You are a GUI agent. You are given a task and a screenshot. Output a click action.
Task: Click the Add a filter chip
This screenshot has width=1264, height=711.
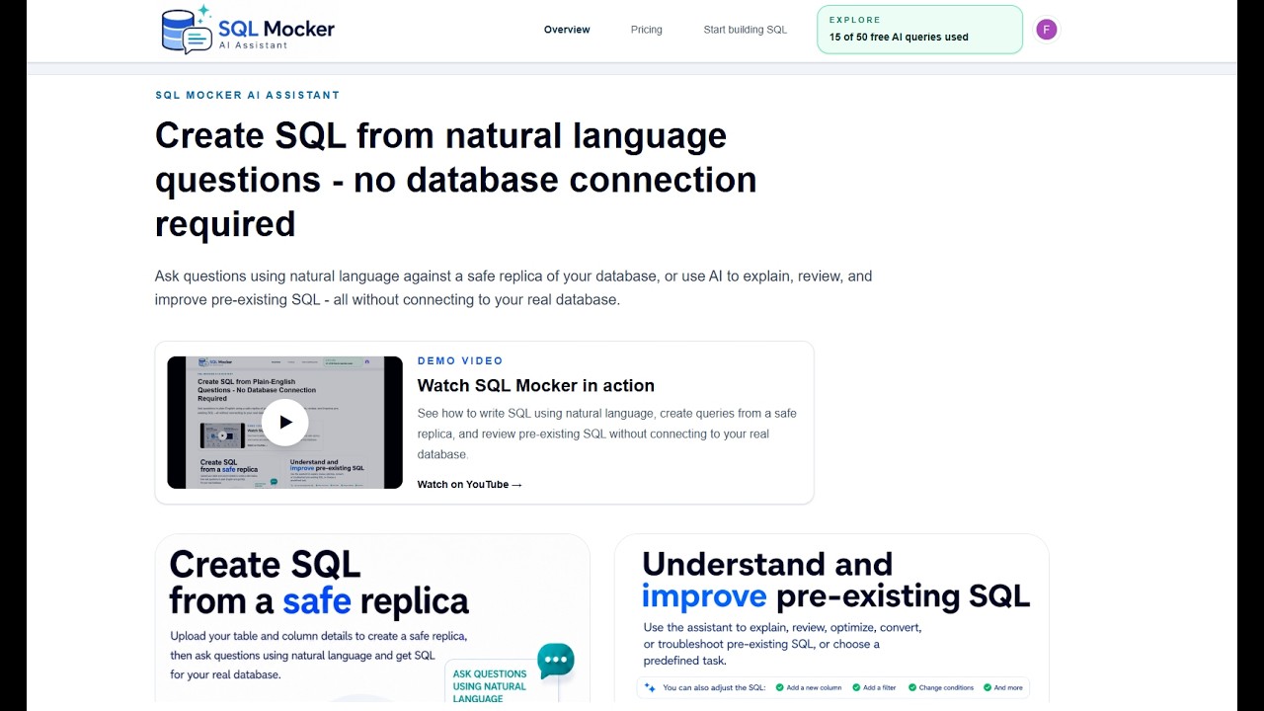874,687
